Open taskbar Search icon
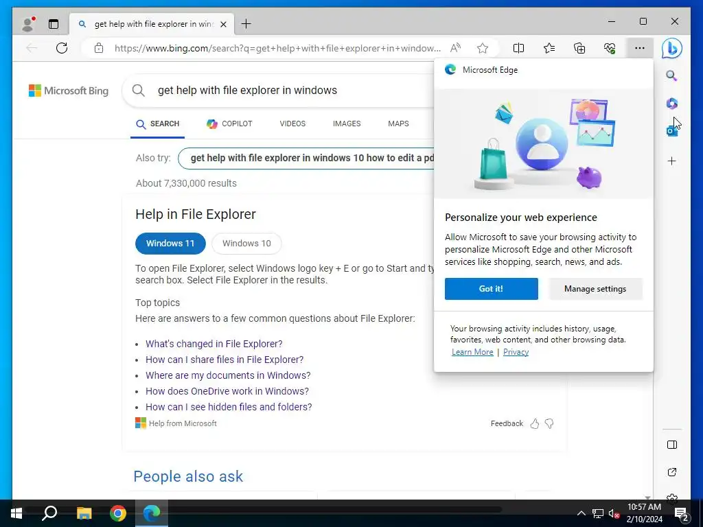 [x=49, y=513]
